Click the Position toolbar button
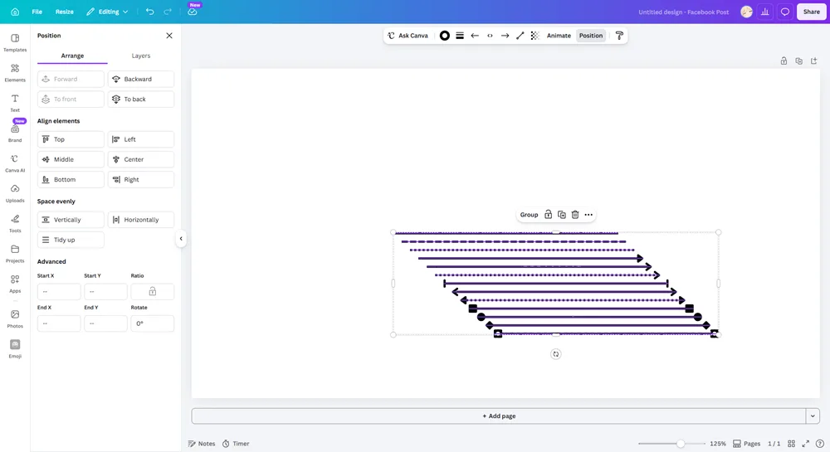830x452 pixels. click(591, 36)
